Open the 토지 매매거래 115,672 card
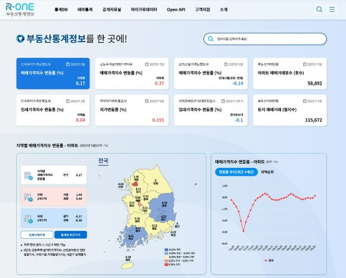Viewport: 346px width, 278px height. (x=290, y=110)
